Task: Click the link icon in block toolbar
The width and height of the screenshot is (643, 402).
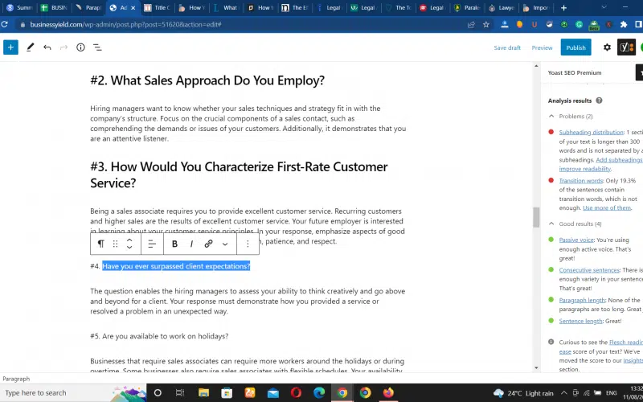Action: (x=208, y=244)
